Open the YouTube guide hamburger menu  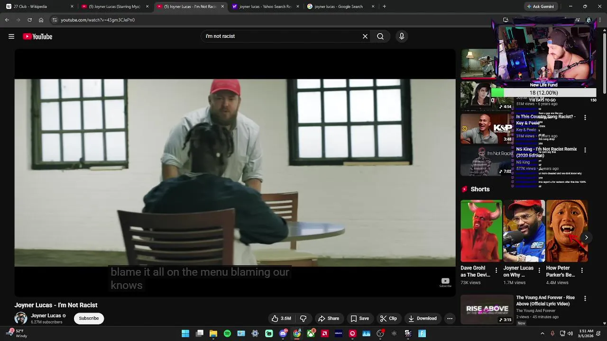click(11, 36)
